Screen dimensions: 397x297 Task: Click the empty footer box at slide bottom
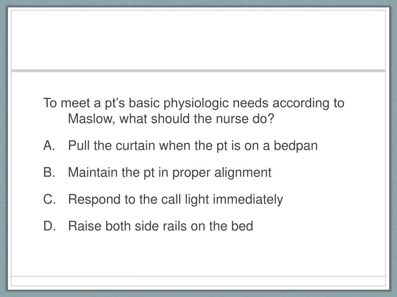click(198, 281)
